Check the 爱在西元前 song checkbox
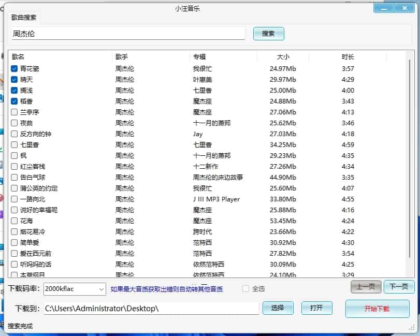The image size is (420, 336). pyautogui.click(x=14, y=254)
